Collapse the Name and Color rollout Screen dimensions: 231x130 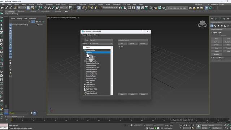218,58
